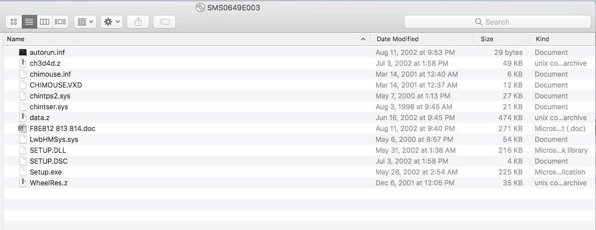
Task: Select the Setup.exe file
Action: [46, 172]
